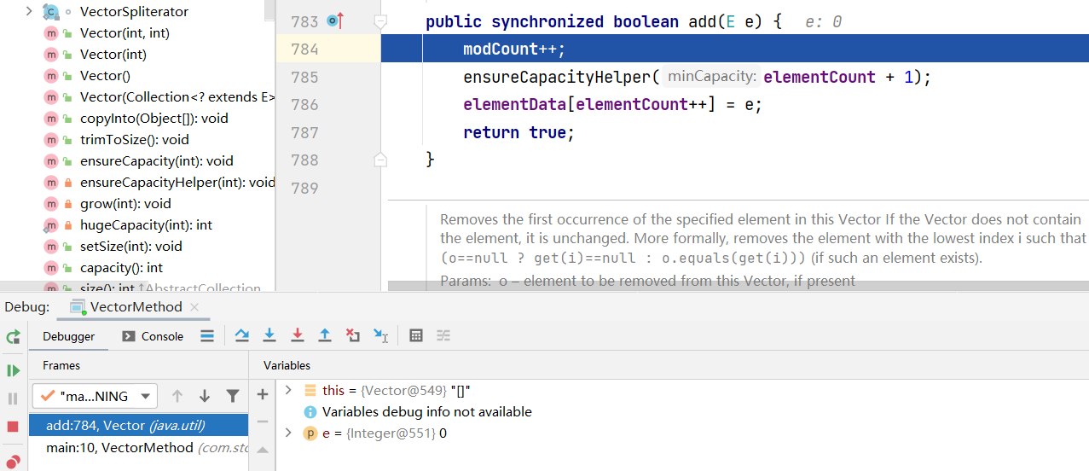Select grow(int): void method

[125, 204]
